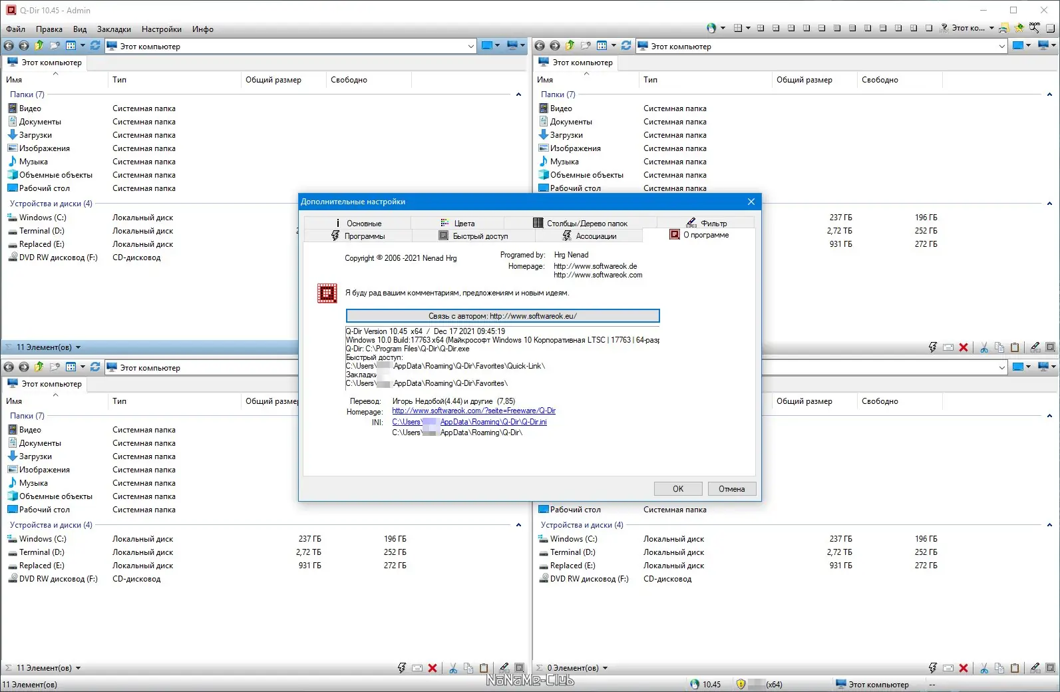This screenshot has height=692, width=1060.
Task: Collapse 'Папки (7)' group in top-left pane
Action: (x=518, y=94)
